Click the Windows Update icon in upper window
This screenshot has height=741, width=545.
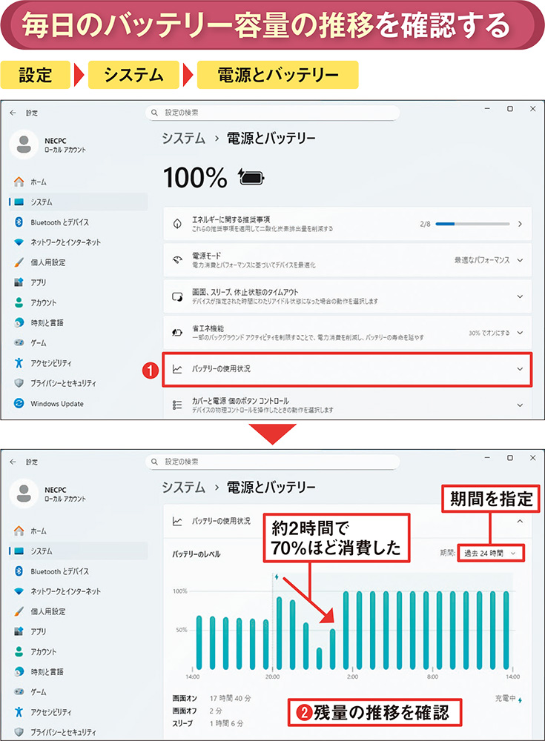(x=19, y=403)
